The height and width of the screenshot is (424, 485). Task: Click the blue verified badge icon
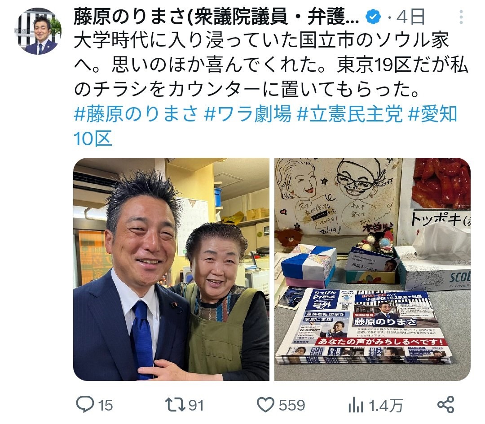pos(373,17)
